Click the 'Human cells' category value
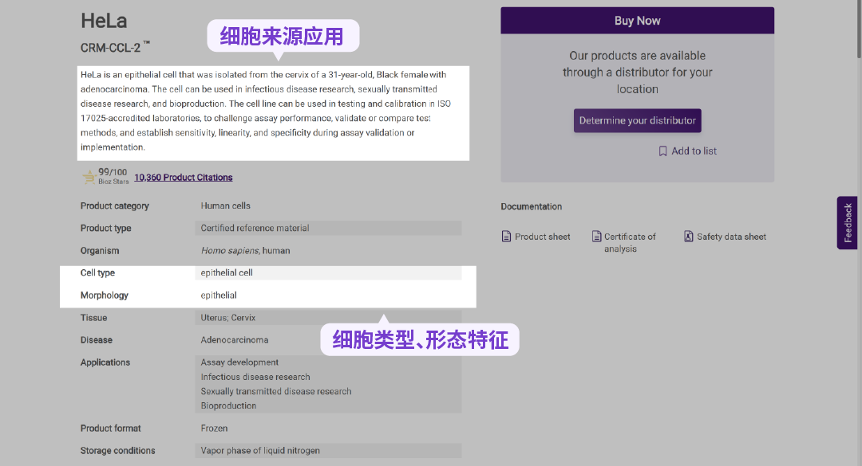This screenshot has width=862, height=466. [x=225, y=206]
